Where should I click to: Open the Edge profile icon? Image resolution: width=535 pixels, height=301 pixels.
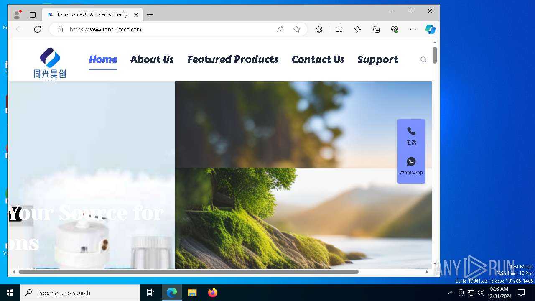click(x=17, y=15)
